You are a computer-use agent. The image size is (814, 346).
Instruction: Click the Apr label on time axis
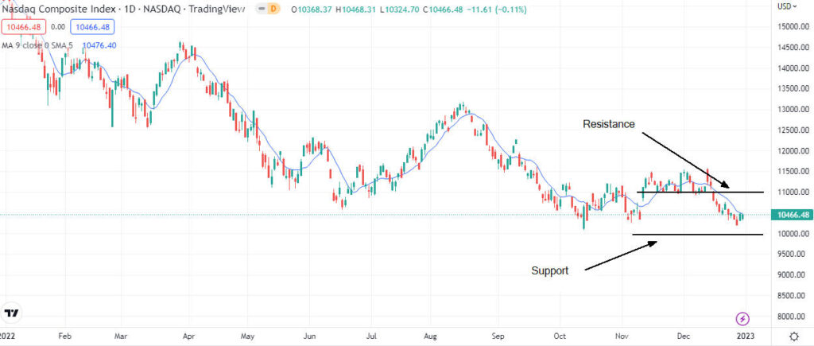[189, 336]
